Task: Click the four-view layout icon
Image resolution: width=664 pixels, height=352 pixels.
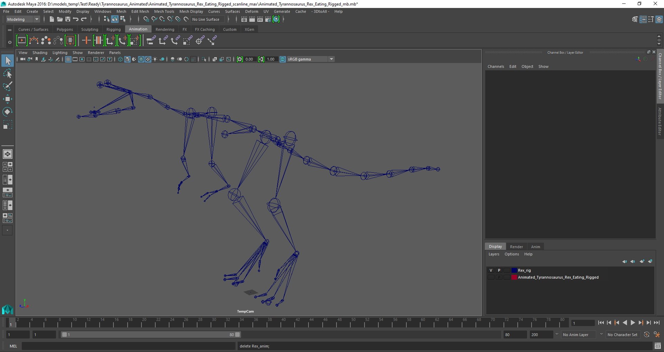Action: tap(8, 167)
